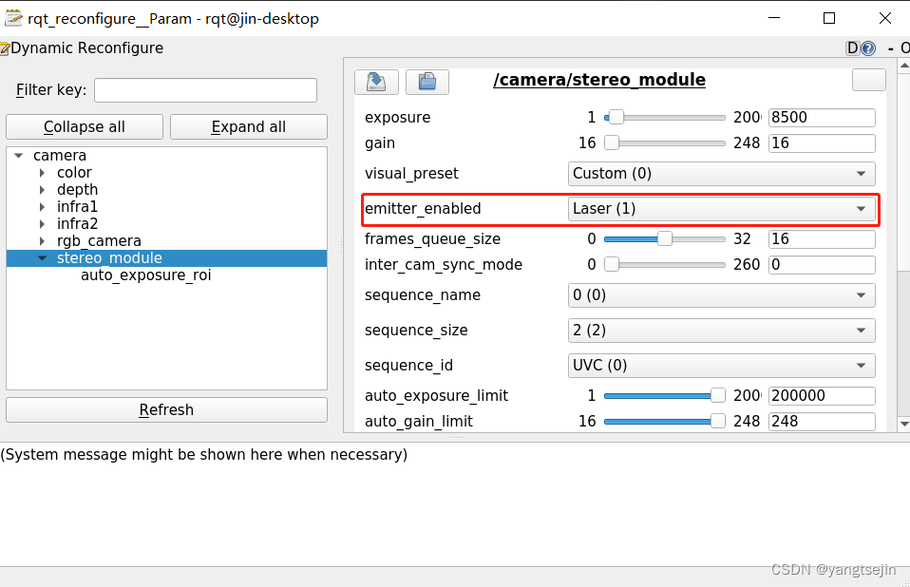Screen dimensions: 910x587
Task: Click the sequence_id label
Action: click(x=408, y=366)
